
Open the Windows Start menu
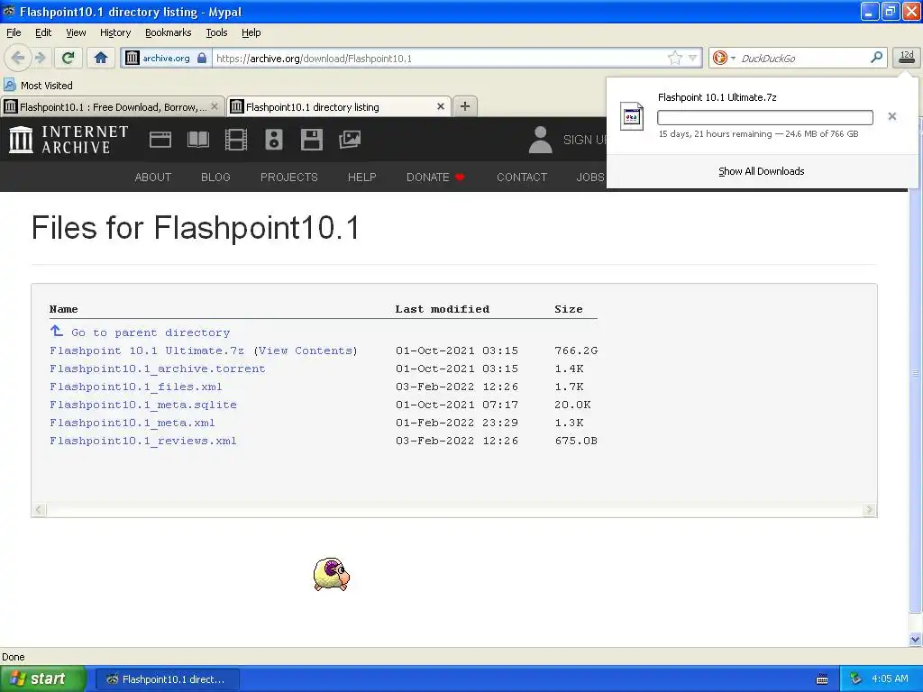coord(42,678)
